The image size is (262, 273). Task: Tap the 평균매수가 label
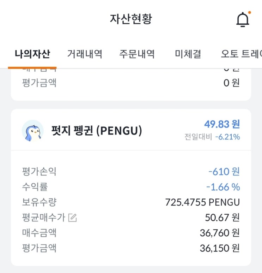click(x=43, y=218)
